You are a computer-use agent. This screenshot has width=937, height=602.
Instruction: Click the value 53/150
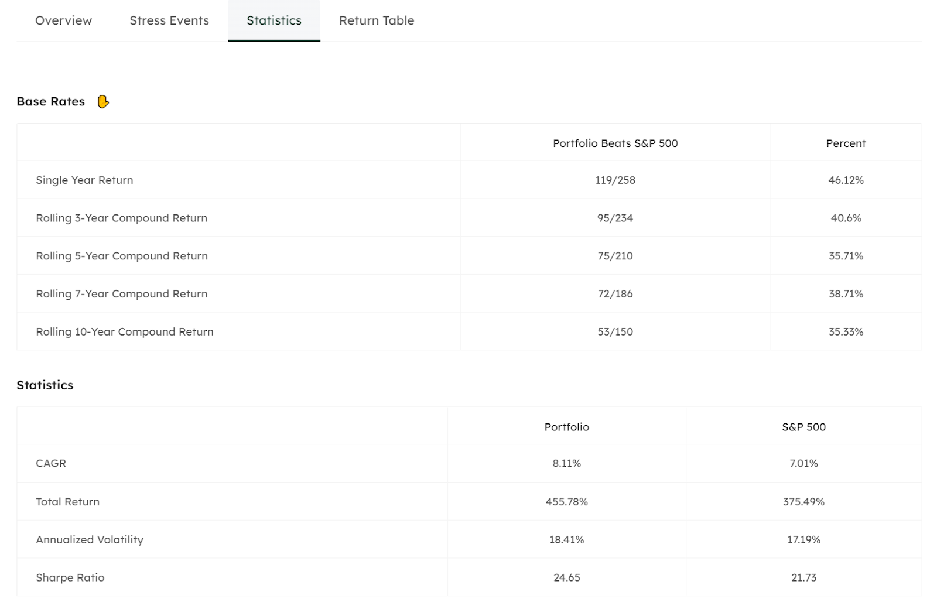point(615,332)
